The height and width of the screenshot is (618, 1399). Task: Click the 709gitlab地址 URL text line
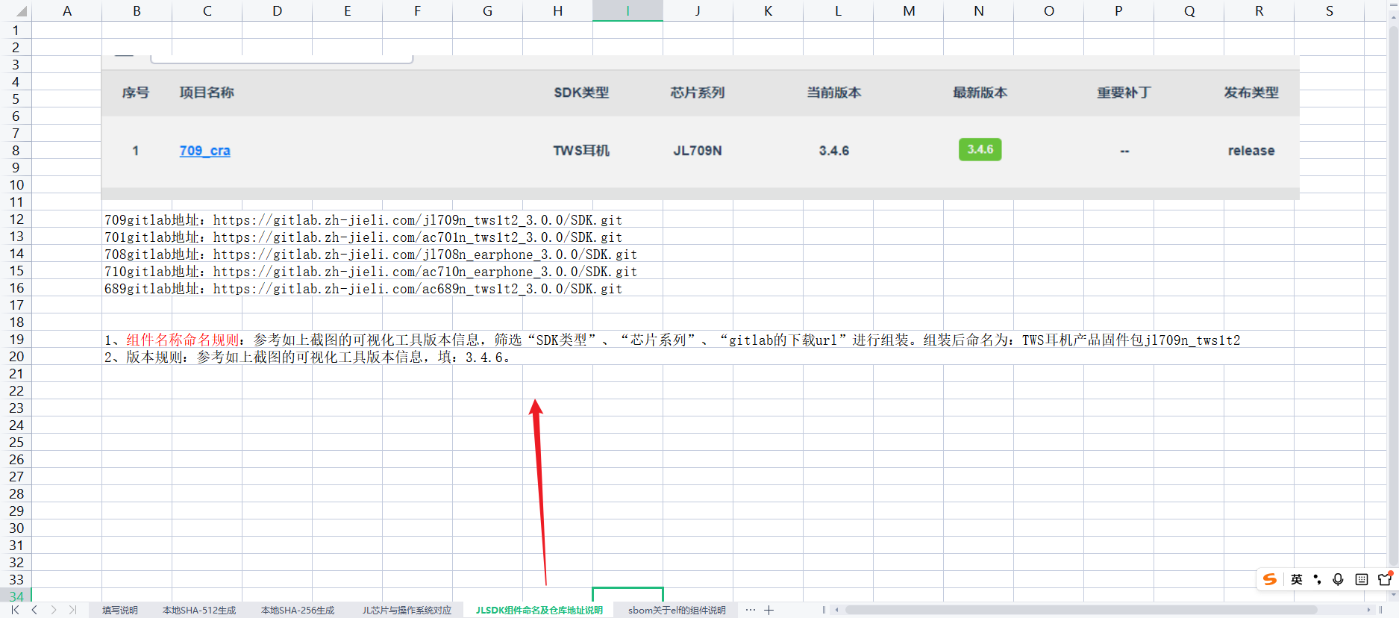(363, 220)
